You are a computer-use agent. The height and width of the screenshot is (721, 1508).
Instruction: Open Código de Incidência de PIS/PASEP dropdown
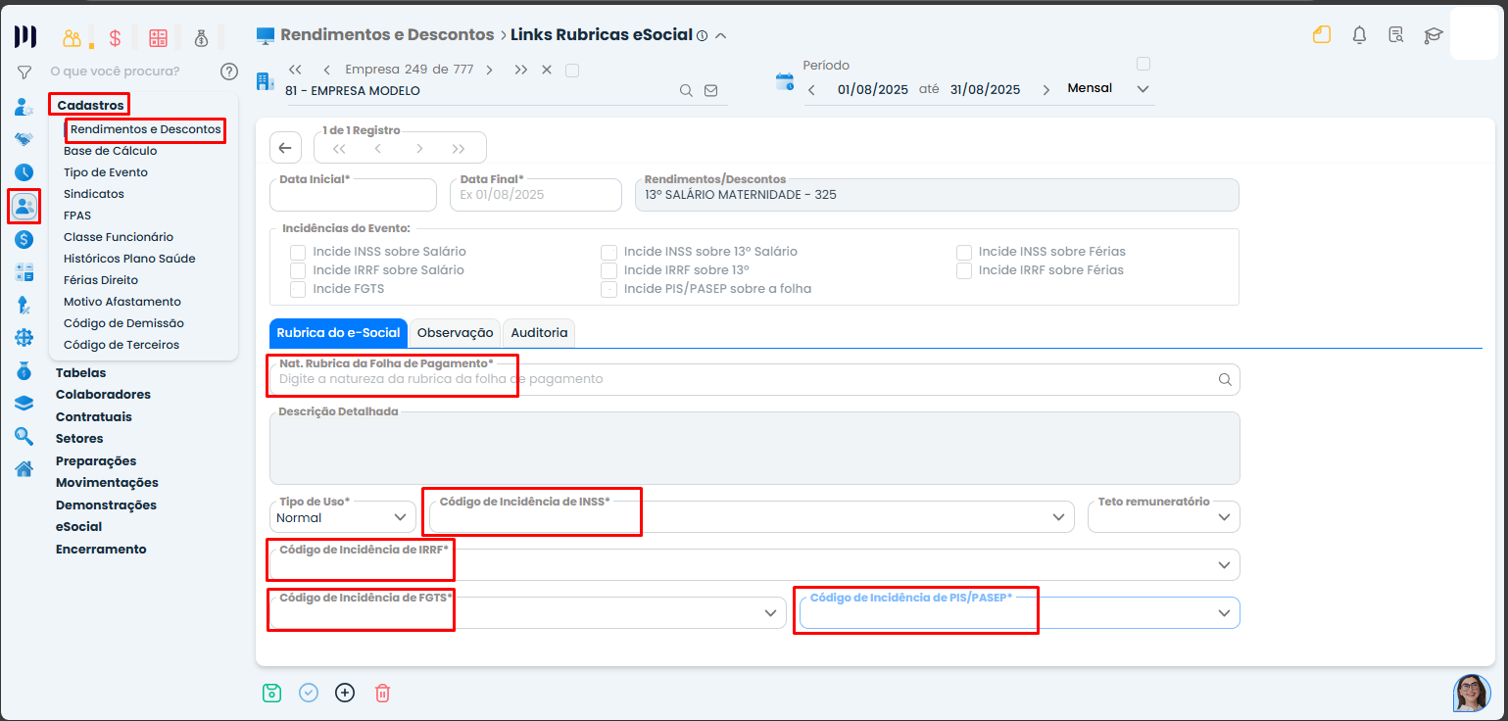coord(1020,612)
